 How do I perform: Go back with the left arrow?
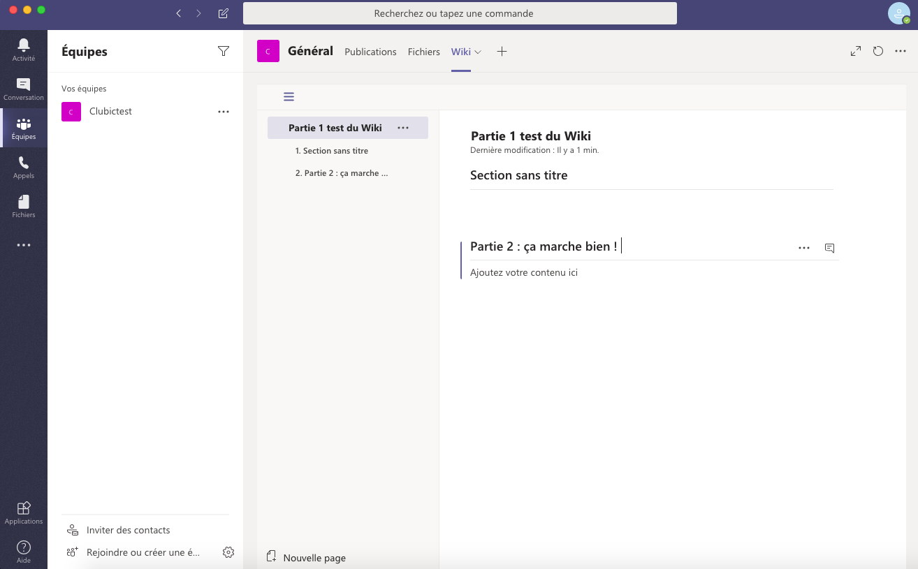pyautogui.click(x=179, y=13)
